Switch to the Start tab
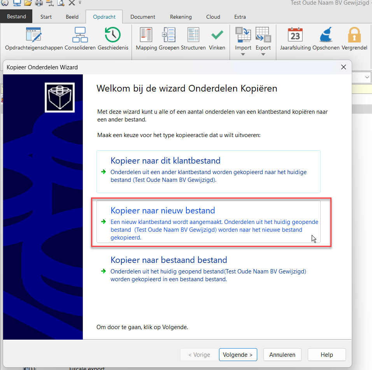Screen dimensions: 372x370 pyautogui.click(x=46, y=17)
